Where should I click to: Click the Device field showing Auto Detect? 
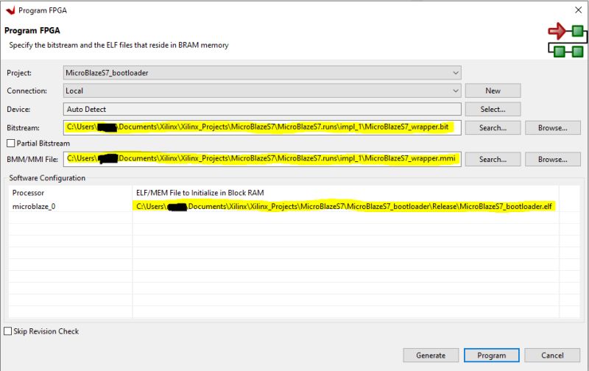(x=262, y=109)
